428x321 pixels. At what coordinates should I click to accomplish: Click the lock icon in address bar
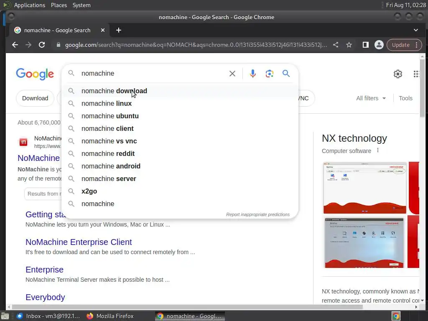pos(59,45)
